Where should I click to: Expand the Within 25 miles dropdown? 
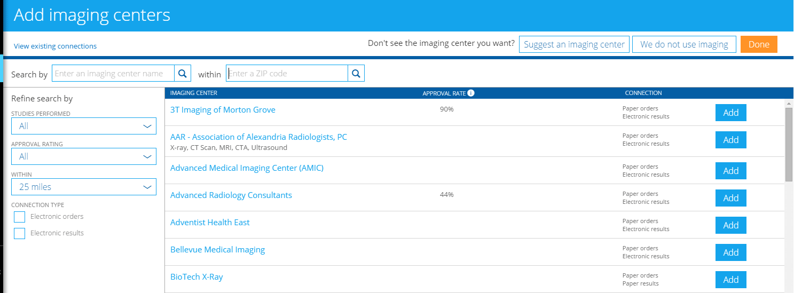84,187
